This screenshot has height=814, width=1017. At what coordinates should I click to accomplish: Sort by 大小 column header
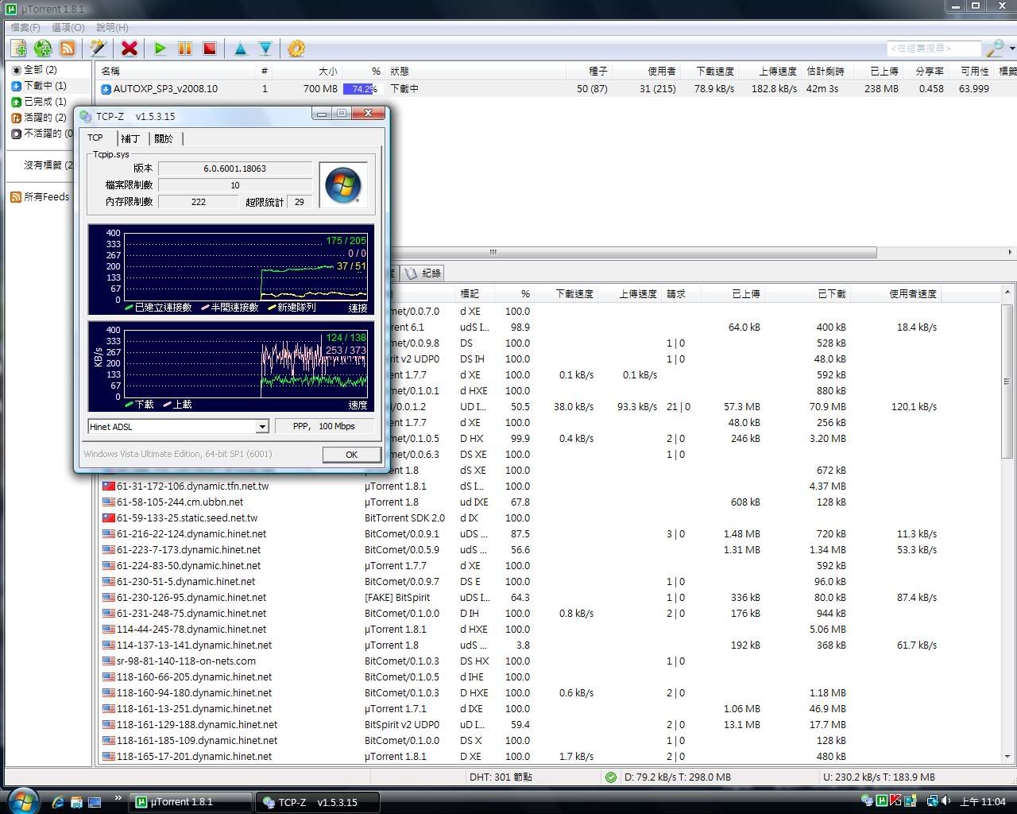(x=308, y=72)
